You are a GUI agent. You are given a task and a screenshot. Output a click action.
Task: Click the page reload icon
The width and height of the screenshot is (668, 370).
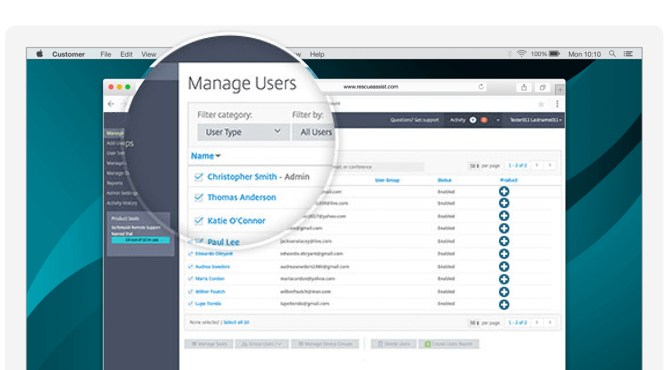[x=481, y=87]
